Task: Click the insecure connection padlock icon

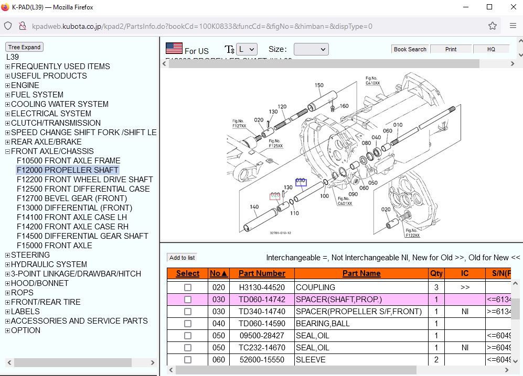Action: click(23, 26)
